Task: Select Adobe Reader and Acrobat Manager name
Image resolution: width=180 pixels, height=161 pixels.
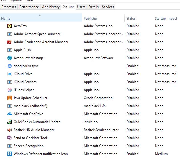Action: (x=41, y=42)
